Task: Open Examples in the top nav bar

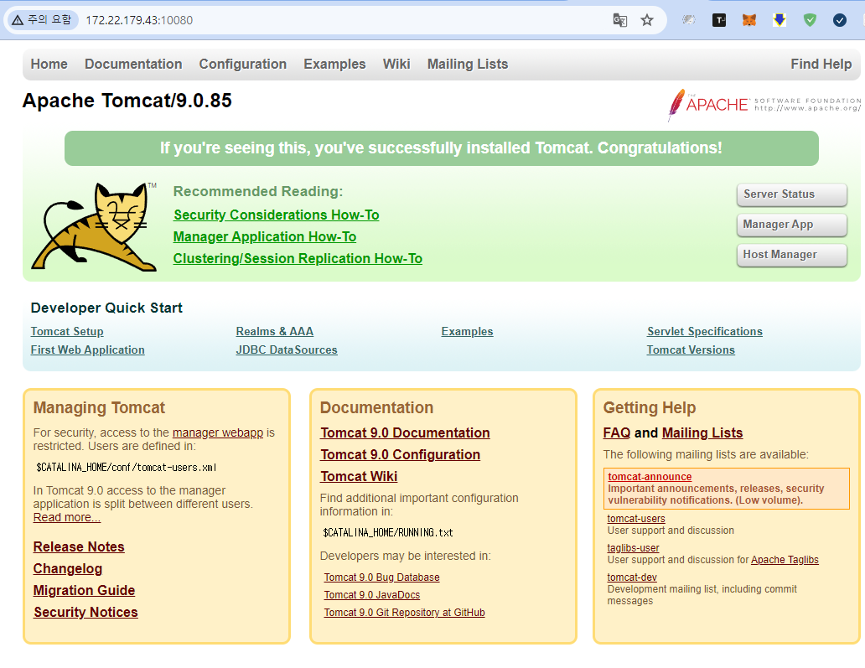Action: point(335,64)
